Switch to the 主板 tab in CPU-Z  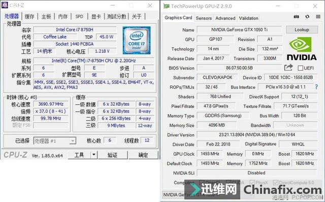(46, 16)
